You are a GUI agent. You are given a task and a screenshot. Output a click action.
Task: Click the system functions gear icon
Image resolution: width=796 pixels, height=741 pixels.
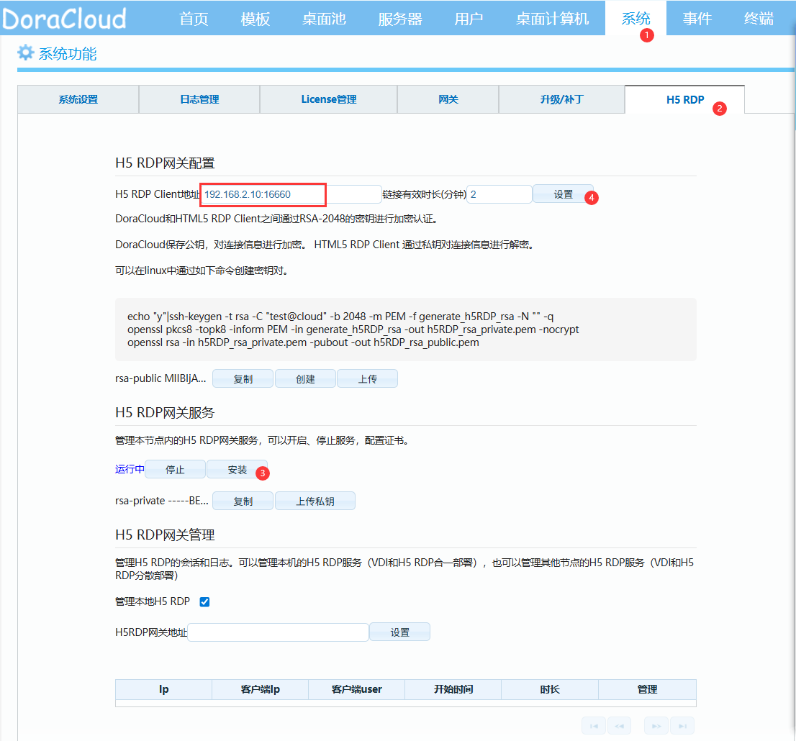tap(26, 53)
